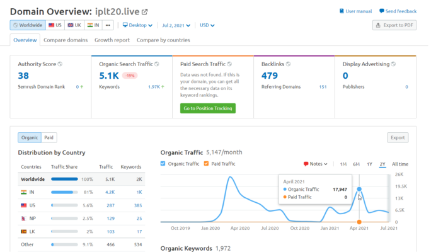Click the Export to PDF upload icon
The image size is (431, 252).
pos(378,25)
